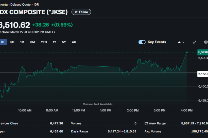Toggle the Key Events switch
Image resolution: width=208 pixels, height=138 pixels.
coord(142,42)
